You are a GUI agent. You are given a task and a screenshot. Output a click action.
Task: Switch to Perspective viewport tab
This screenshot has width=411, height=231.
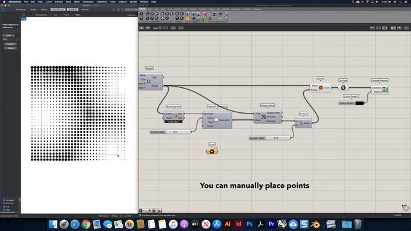click(41, 15)
